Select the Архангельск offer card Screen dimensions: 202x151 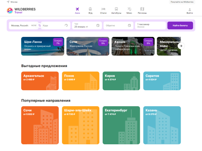[x=40, y=81]
